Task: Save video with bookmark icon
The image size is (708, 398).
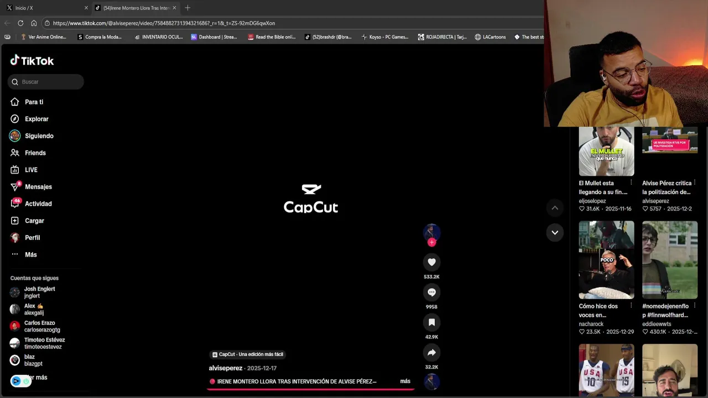Action: (x=431, y=322)
